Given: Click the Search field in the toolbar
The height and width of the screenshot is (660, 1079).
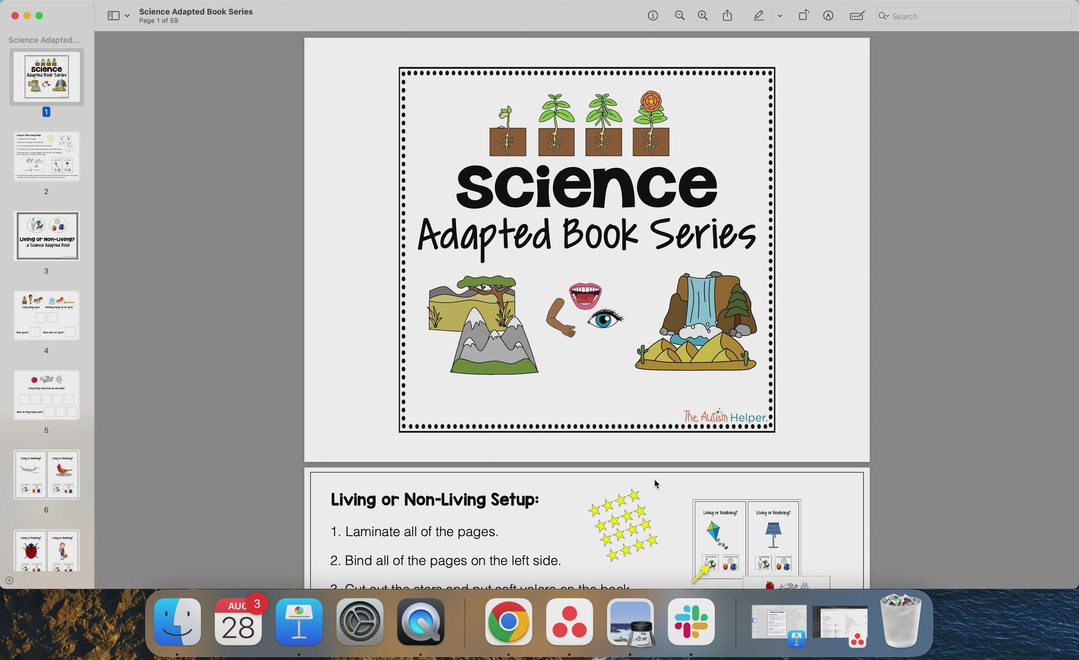Looking at the screenshot, I should 976,16.
